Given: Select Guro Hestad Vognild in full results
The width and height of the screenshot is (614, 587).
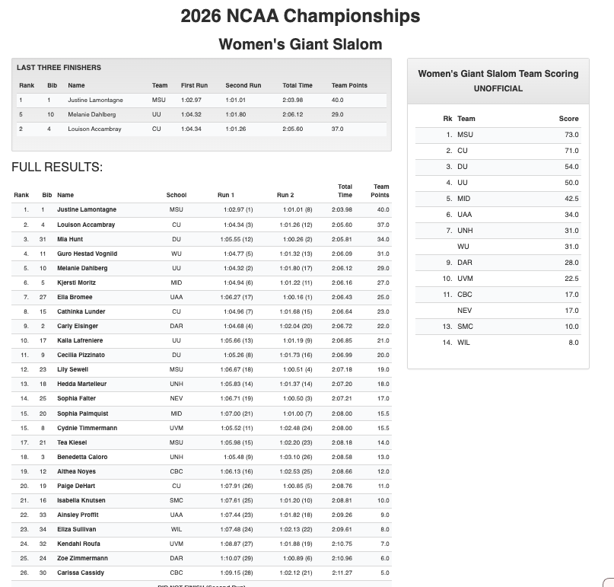Looking at the screenshot, I should pos(87,254).
